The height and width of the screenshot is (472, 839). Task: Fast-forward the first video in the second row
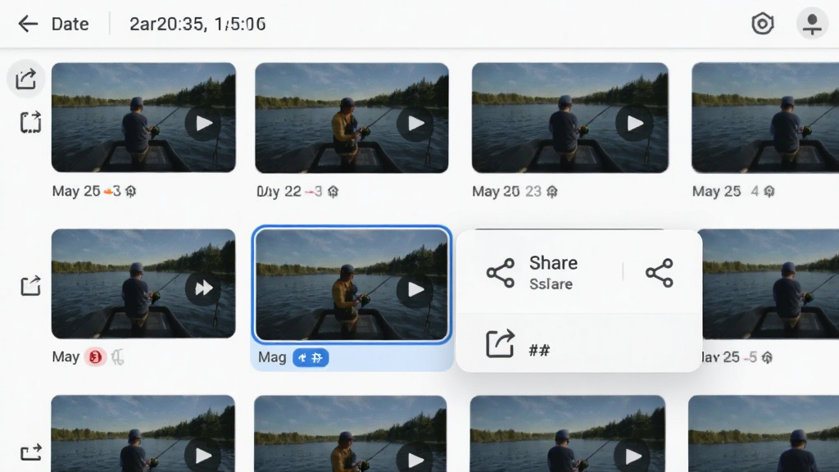[x=203, y=288]
